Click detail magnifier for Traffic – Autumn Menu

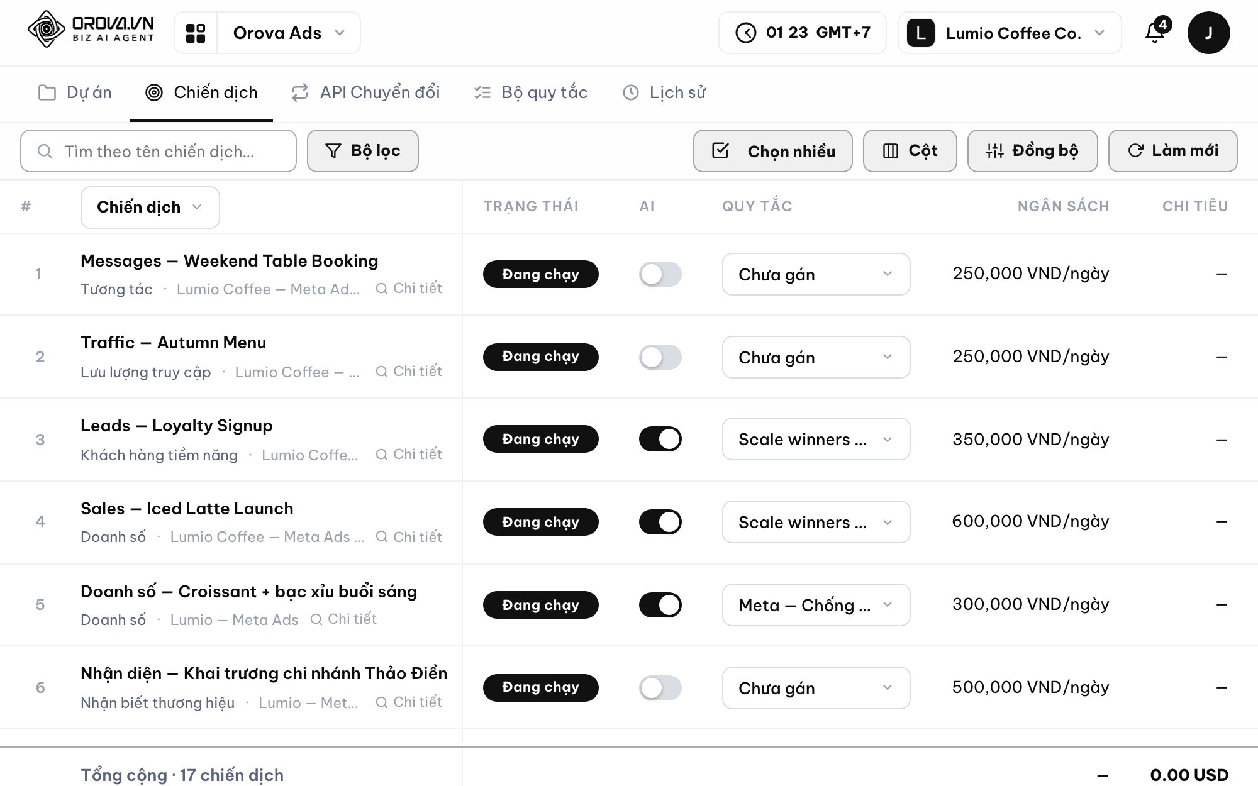click(x=382, y=372)
